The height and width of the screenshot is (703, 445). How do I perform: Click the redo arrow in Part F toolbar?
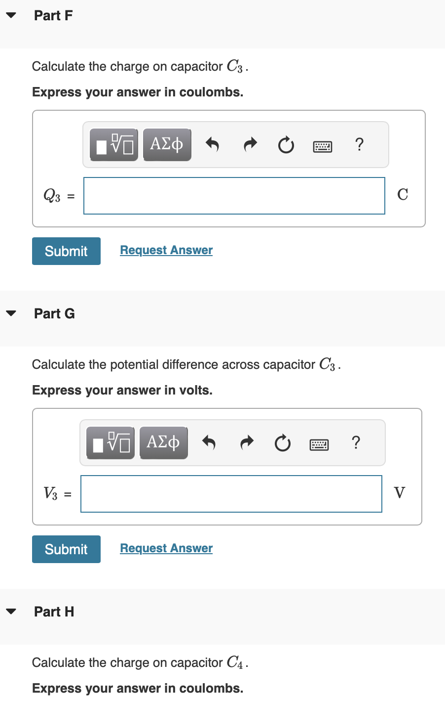tap(250, 144)
